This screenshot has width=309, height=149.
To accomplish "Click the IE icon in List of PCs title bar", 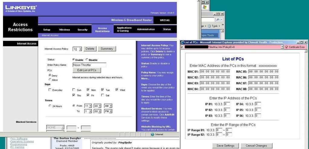I will click(182, 42).
